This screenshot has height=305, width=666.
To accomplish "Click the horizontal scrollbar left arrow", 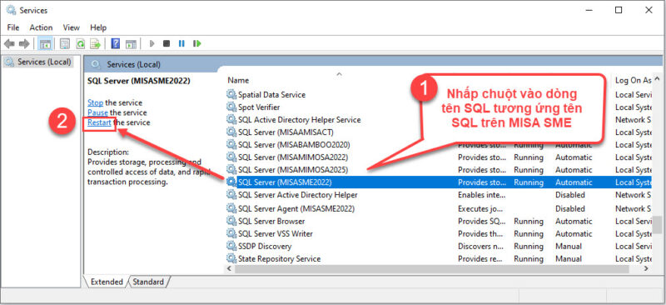I will tap(229, 269).
